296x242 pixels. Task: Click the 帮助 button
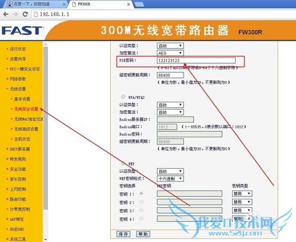click(143, 234)
